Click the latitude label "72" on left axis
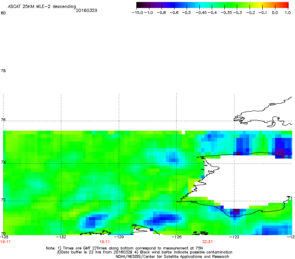The height and width of the screenshot is (259, 295). (3, 200)
